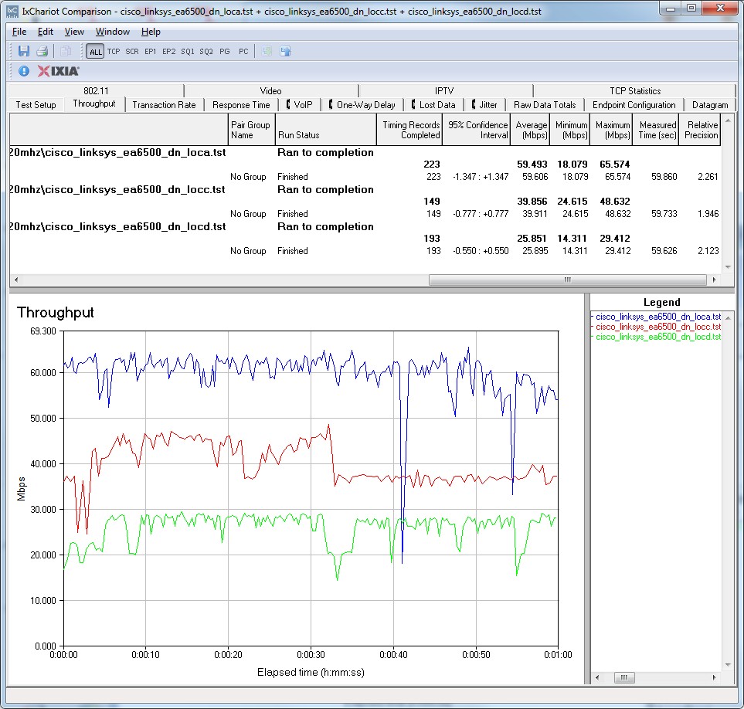Viewport: 744px width, 709px height.
Task: Switch to the Jitter tab
Action: point(484,105)
